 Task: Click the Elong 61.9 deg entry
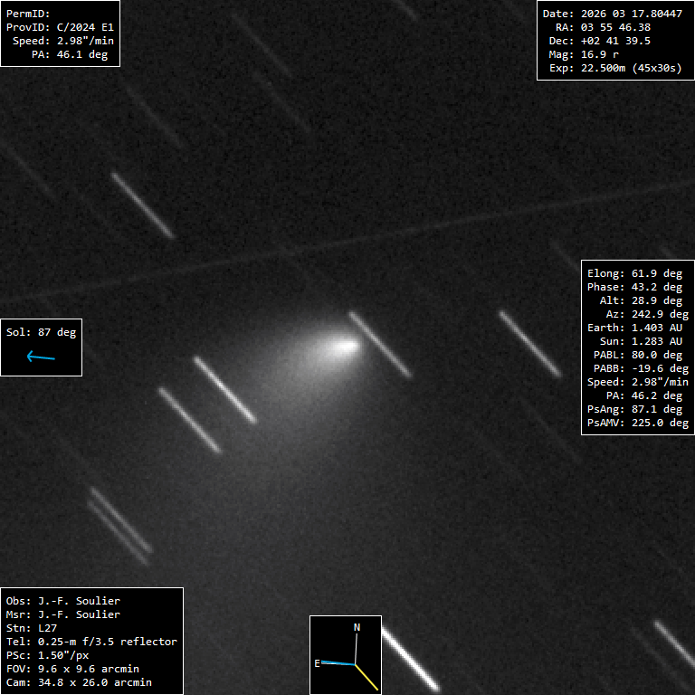[634, 273]
